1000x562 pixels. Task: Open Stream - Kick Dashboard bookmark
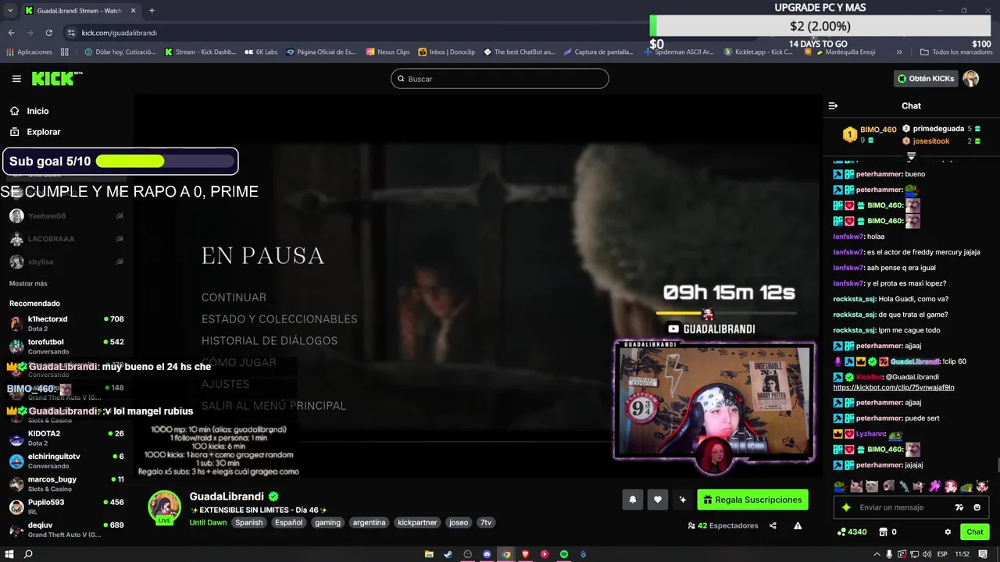200,52
